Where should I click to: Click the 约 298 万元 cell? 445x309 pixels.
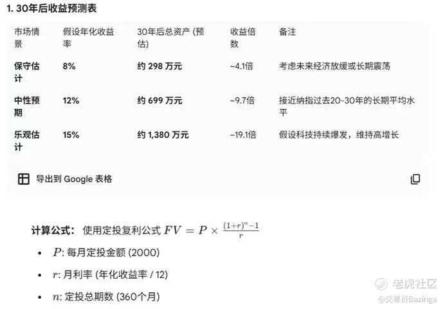pos(159,66)
